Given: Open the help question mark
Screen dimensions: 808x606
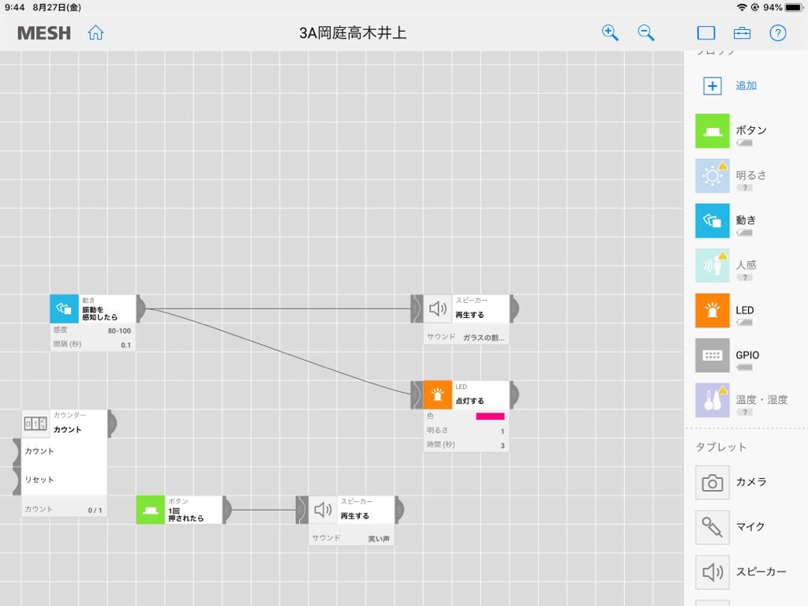Looking at the screenshot, I should [777, 33].
